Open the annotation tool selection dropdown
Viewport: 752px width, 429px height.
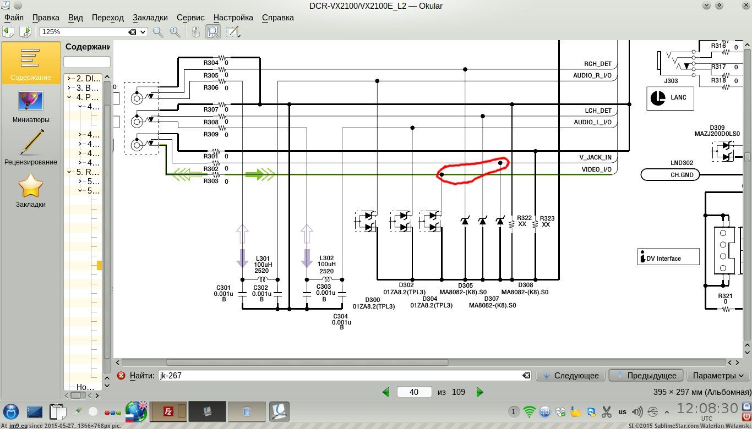click(233, 32)
